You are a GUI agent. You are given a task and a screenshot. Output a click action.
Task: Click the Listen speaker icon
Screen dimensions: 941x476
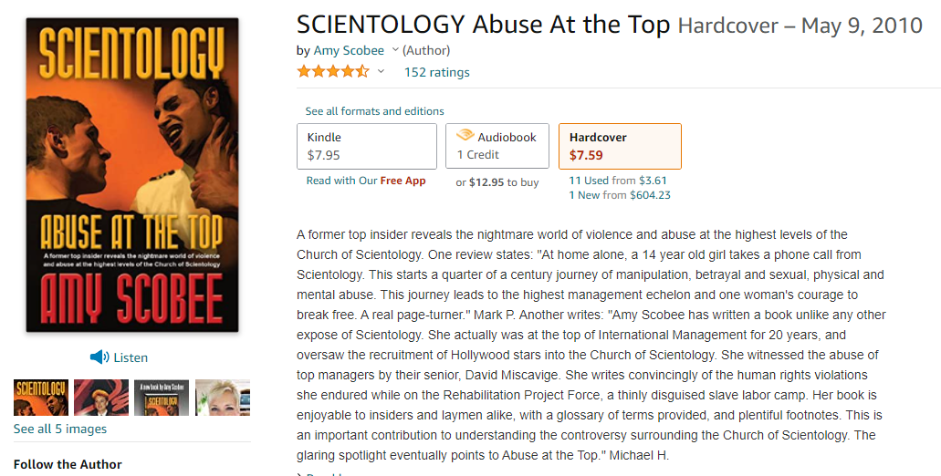[x=99, y=357]
